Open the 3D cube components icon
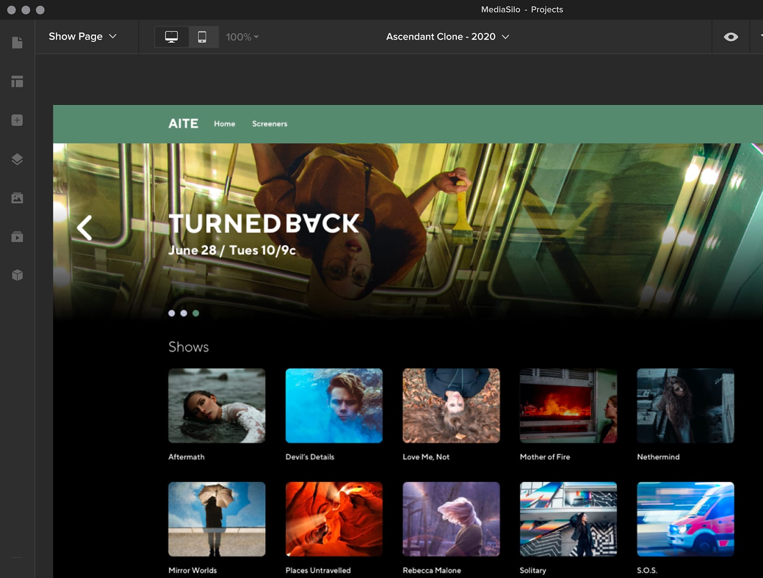The image size is (763, 578). click(17, 275)
